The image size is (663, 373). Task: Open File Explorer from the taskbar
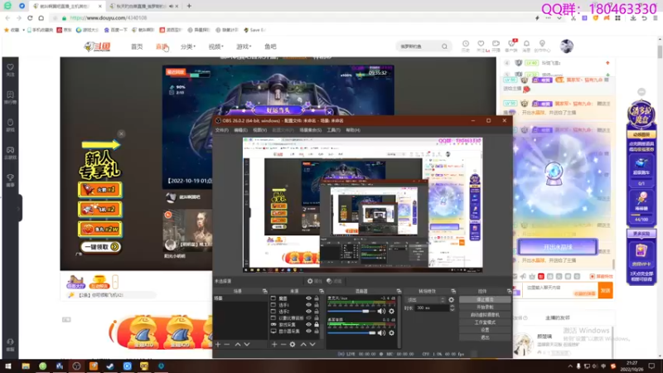point(26,366)
